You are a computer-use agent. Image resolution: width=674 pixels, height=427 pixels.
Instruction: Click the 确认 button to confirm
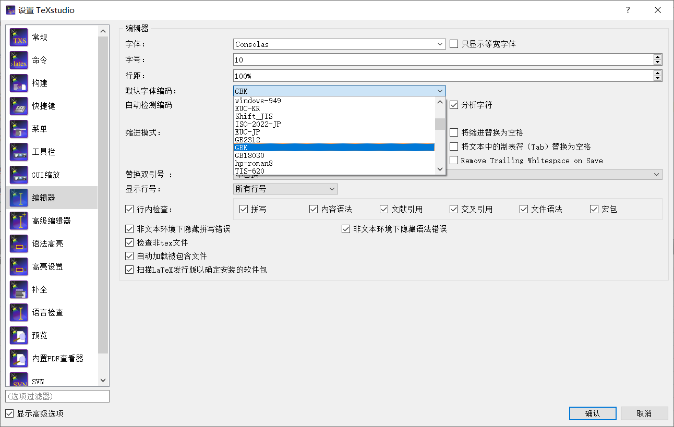[x=593, y=413]
